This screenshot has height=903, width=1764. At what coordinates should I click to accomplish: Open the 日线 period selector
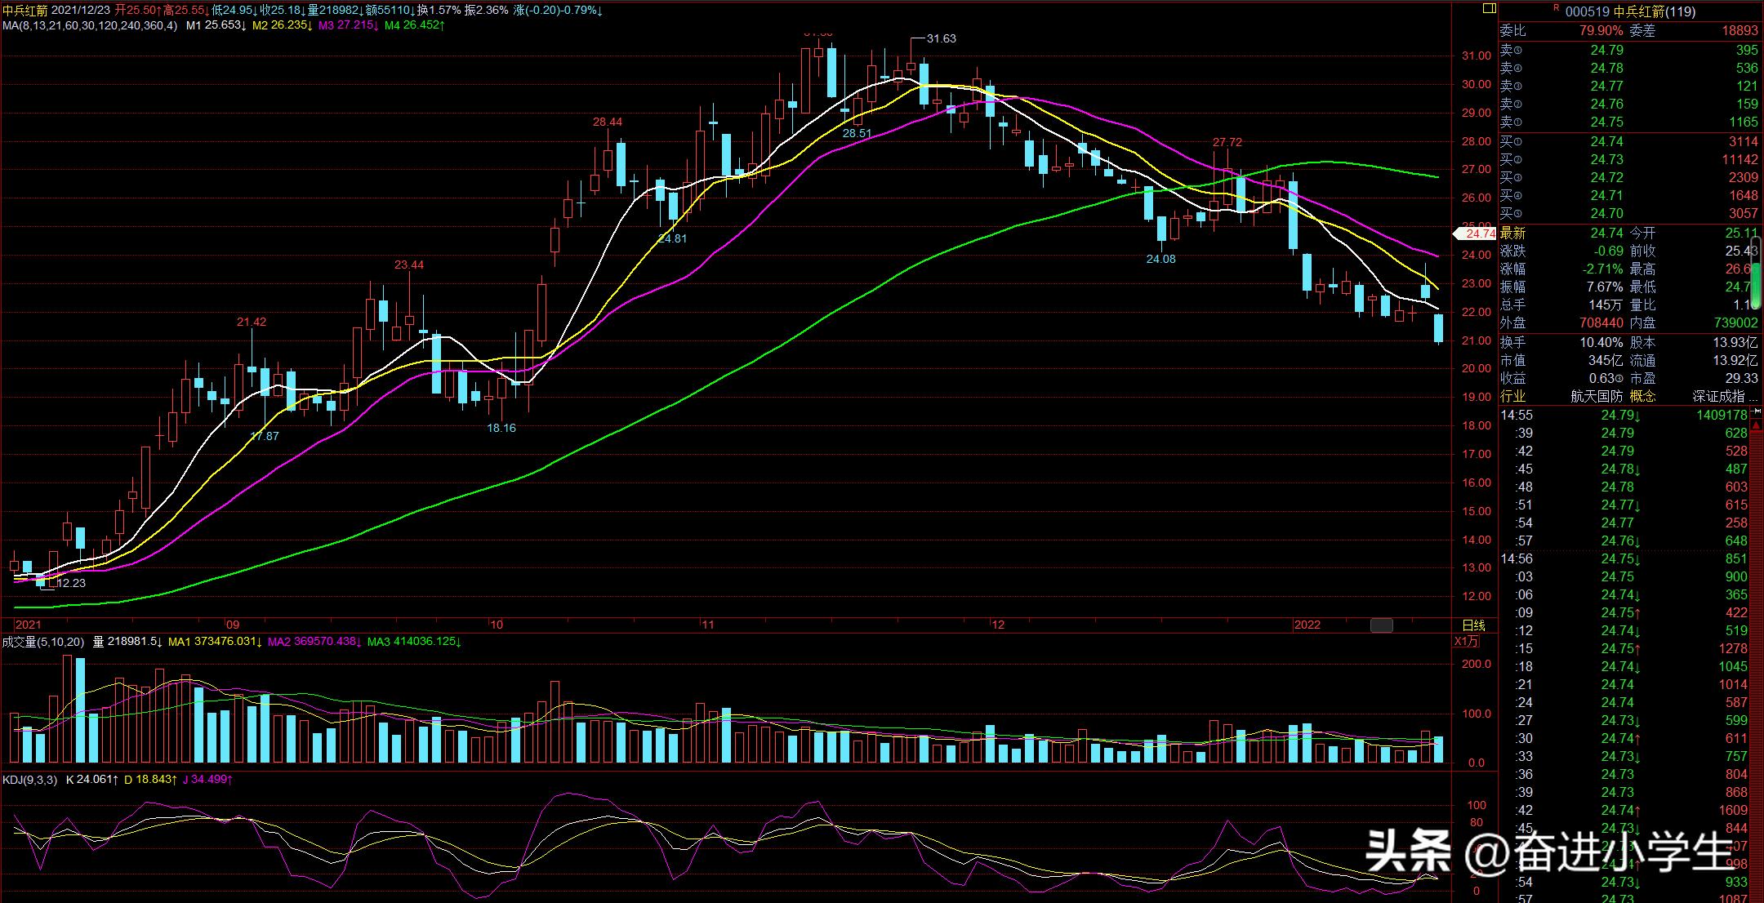[x=1474, y=625]
